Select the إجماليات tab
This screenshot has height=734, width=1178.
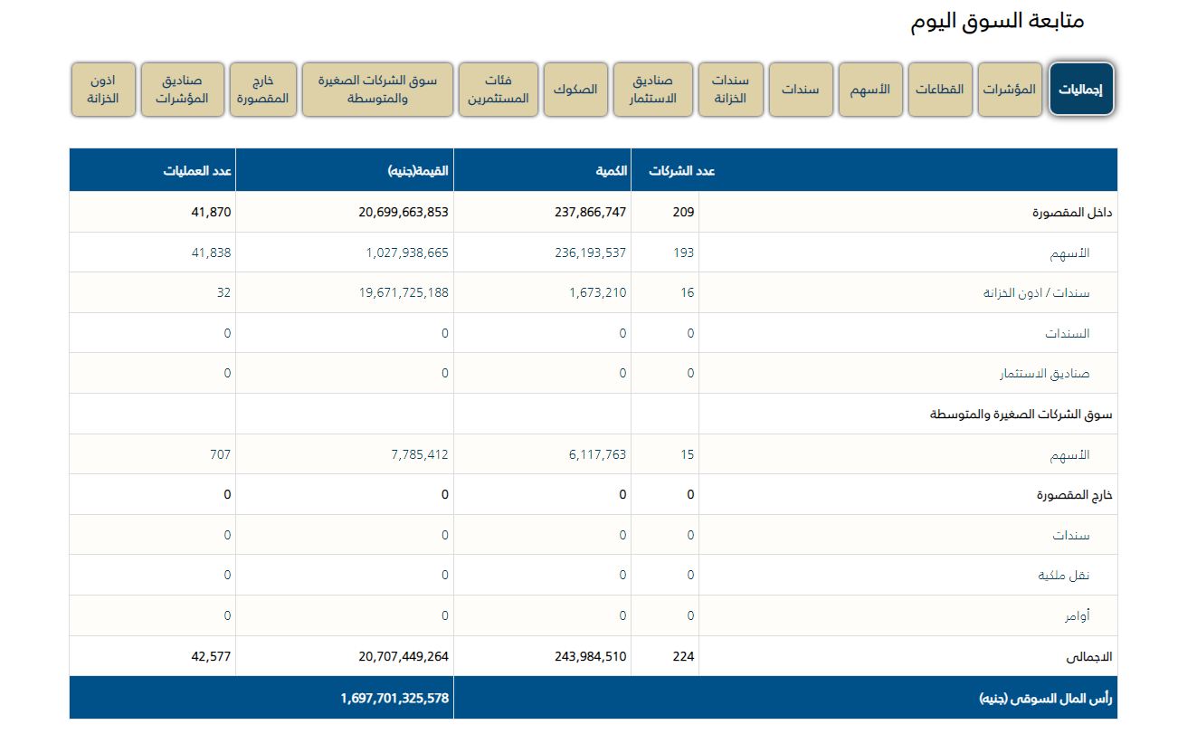1081,90
